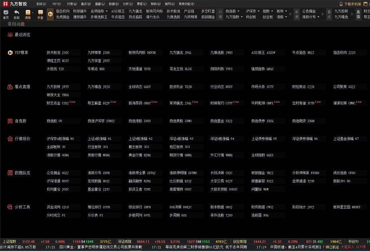Viewport: 370px width, 251px height.
Task: Open 板块星空图 BKXKT shortcut
Action: click(x=350, y=207)
